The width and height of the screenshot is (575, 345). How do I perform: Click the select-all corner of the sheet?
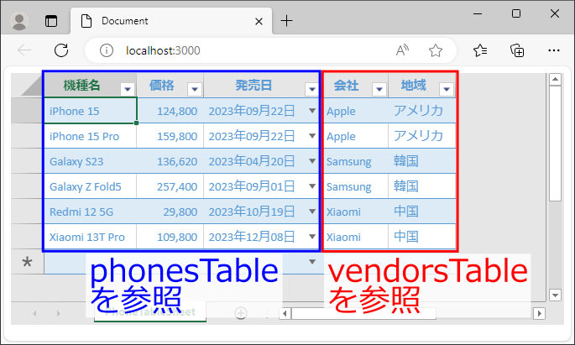29,85
